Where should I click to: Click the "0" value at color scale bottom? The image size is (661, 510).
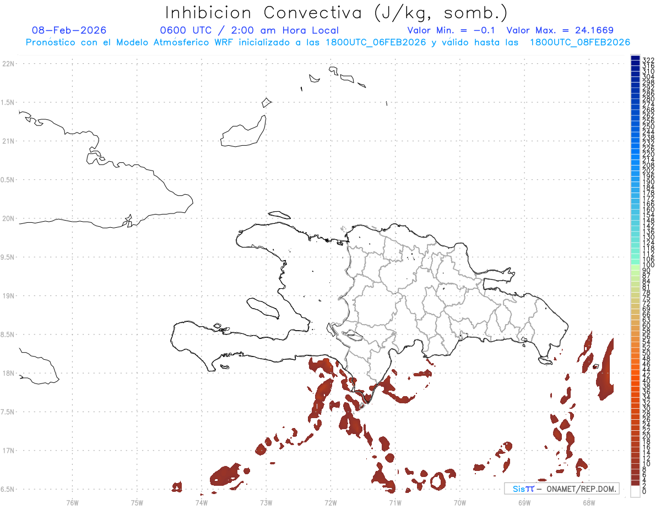644,491
